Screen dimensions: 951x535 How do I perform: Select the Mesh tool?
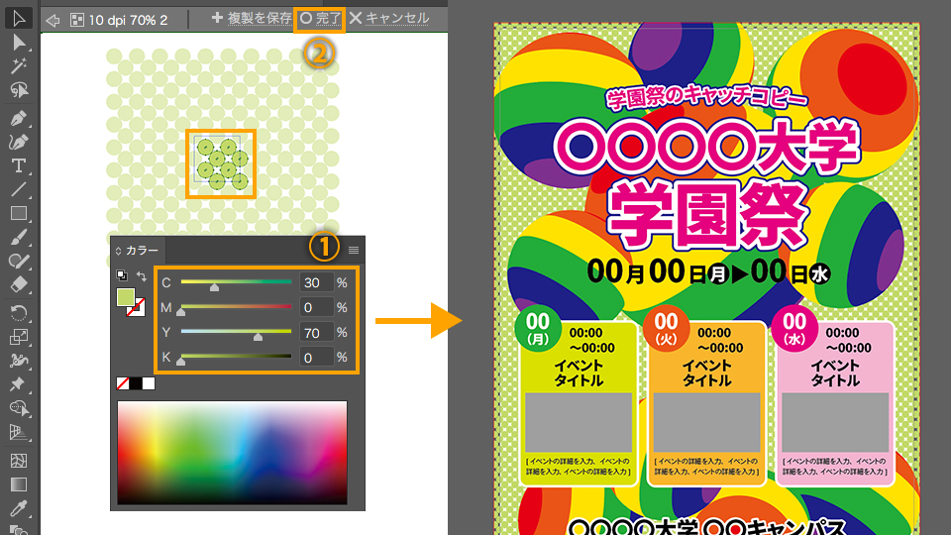tap(19, 461)
